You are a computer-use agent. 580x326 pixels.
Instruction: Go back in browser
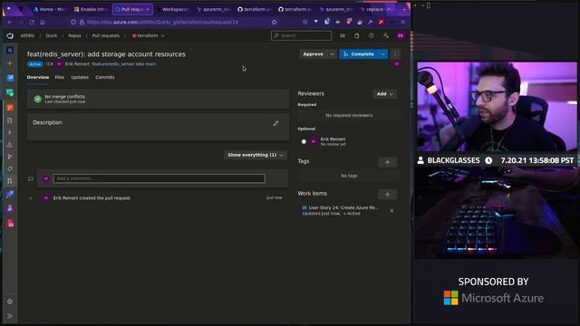tap(10, 22)
